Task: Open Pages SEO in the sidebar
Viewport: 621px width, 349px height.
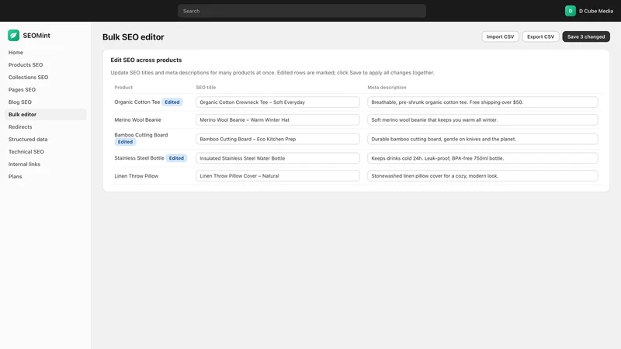Action: pyautogui.click(x=23, y=89)
